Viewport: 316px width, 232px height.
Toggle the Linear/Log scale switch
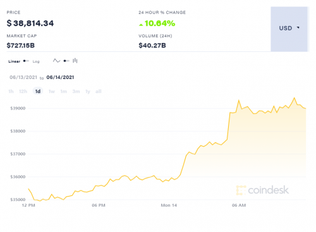(x=26, y=61)
